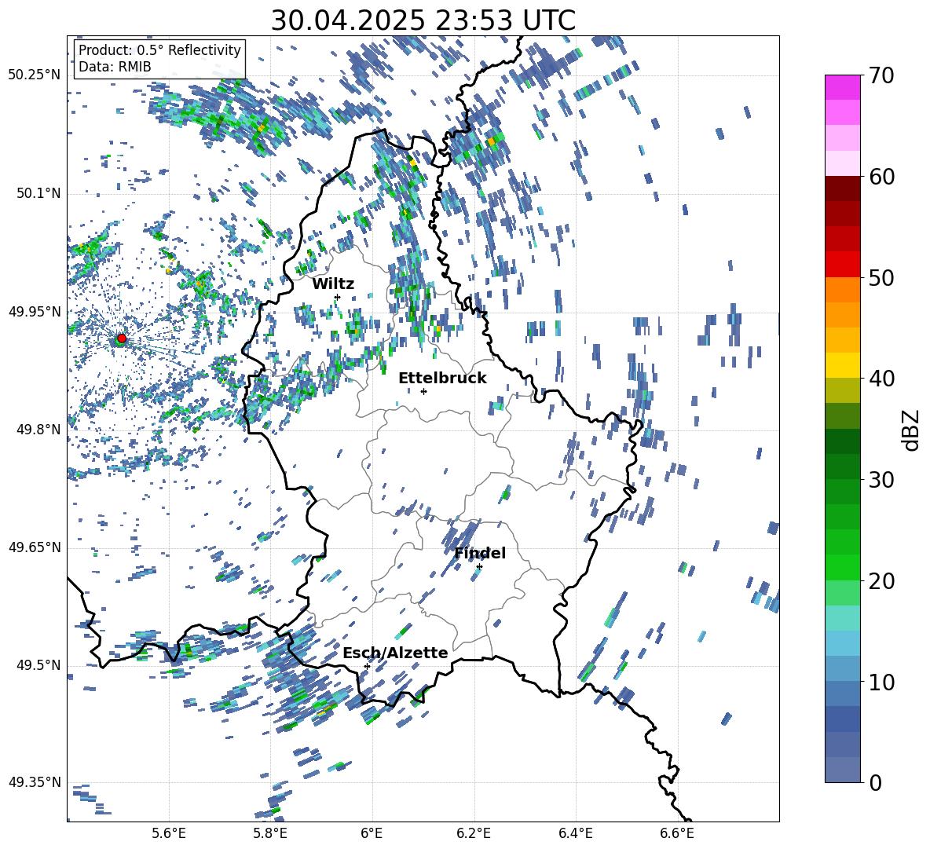Click the olive swatch just below 40
This screenshot has height=849, width=930.
click(842, 390)
